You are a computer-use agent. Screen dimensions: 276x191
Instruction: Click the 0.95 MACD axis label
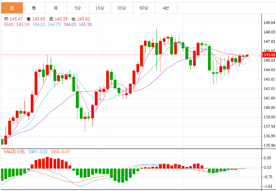coord(267,158)
